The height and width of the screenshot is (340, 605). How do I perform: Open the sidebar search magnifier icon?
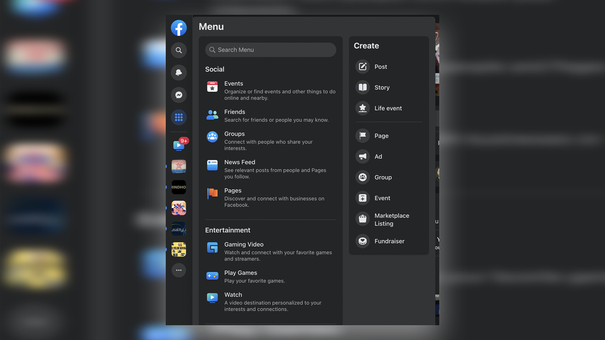point(178,50)
